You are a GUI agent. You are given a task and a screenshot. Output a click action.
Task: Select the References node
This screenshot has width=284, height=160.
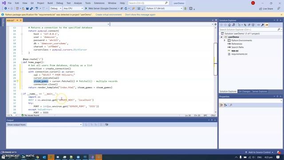(237, 44)
